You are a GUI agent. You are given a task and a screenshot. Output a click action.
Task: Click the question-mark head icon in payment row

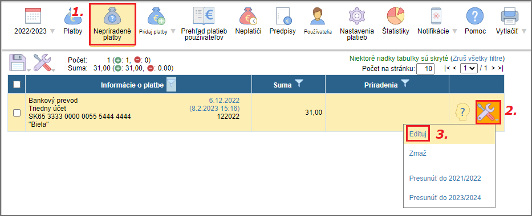463,111
